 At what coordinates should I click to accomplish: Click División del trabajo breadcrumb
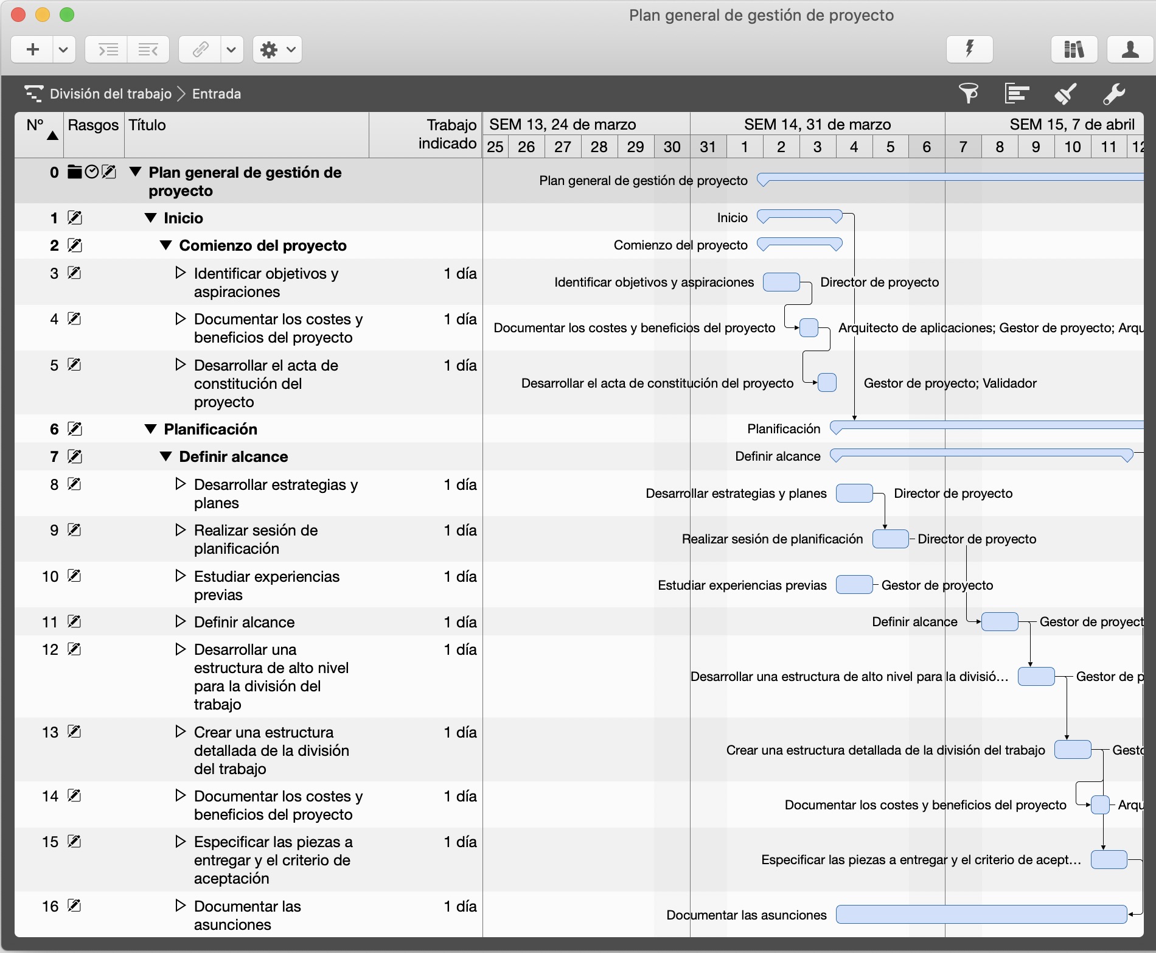[x=110, y=94]
